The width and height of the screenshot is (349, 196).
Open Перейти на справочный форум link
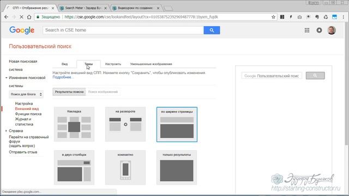tap(29, 139)
